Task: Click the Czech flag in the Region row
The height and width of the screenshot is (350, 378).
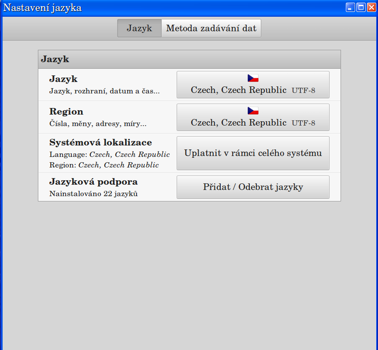Action: pos(253,111)
